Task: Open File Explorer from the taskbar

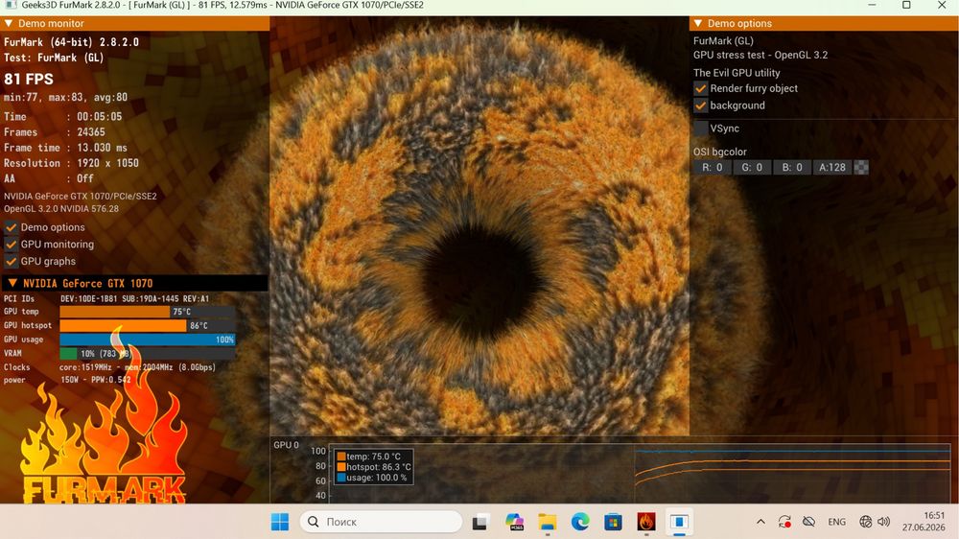Action: click(x=547, y=522)
